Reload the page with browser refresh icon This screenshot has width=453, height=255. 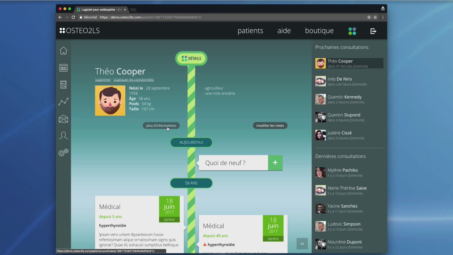[x=73, y=17]
